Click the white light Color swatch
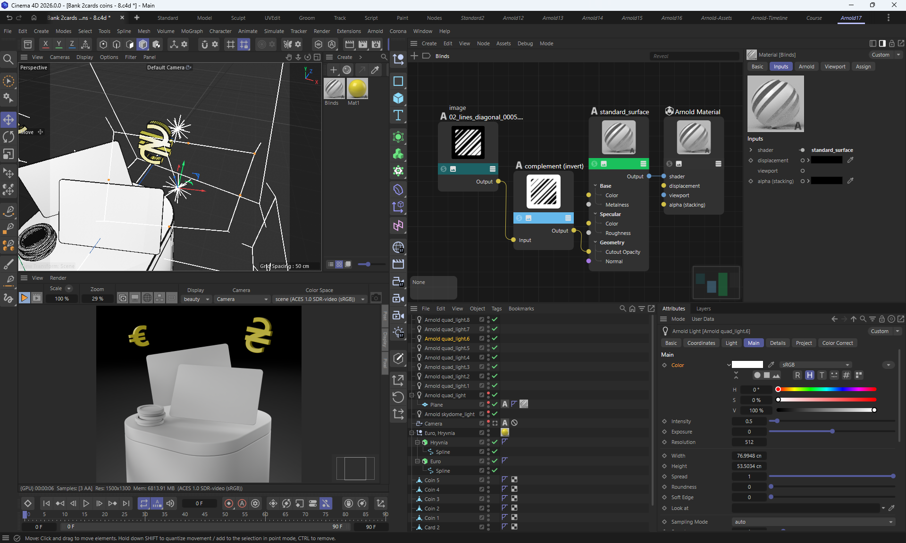 pos(747,365)
